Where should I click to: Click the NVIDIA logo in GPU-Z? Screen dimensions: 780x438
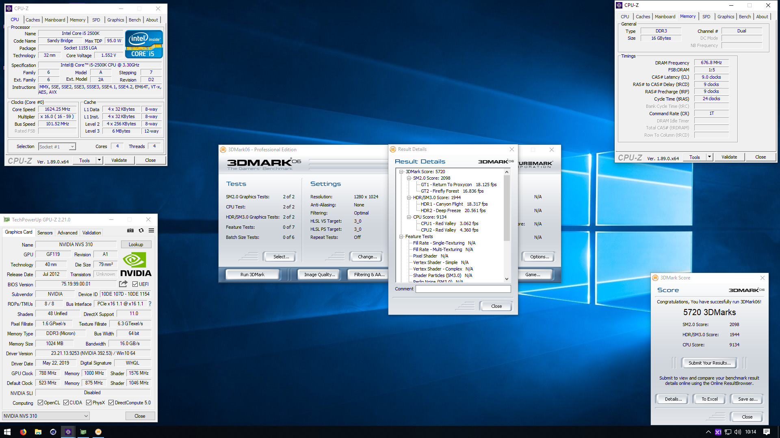[136, 265]
